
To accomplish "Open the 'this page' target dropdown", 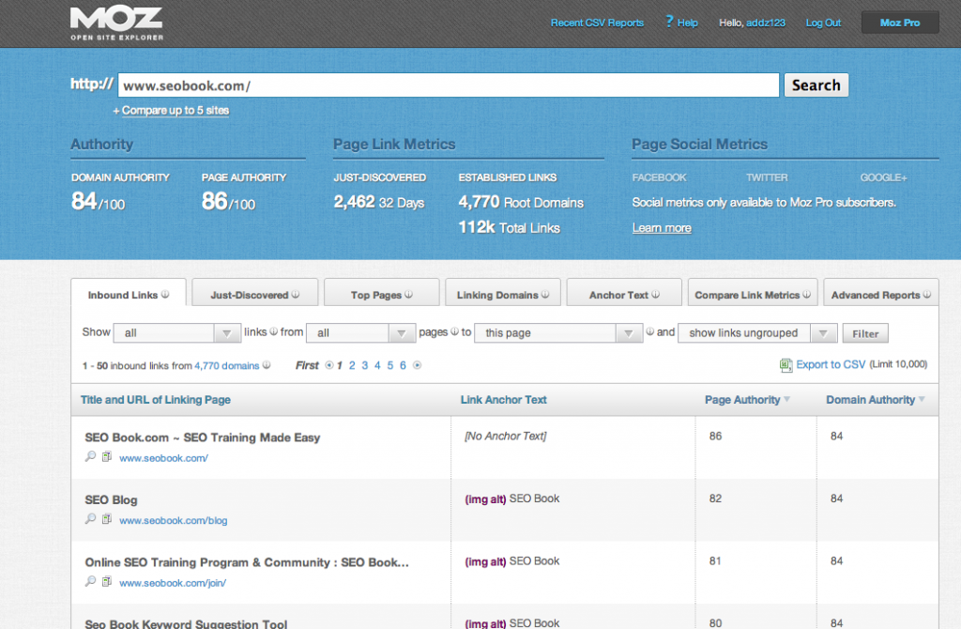I will click(558, 333).
